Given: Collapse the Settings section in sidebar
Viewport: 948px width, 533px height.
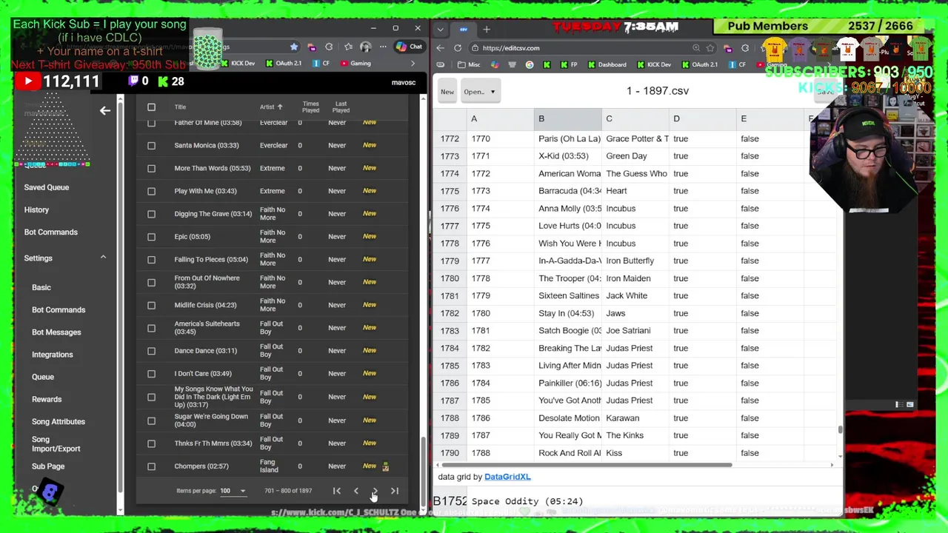Looking at the screenshot, I should [103, 258].
